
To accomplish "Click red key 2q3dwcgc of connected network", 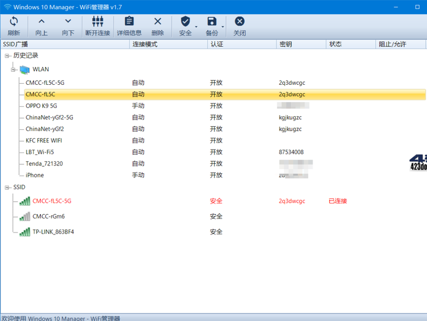I will point(292,201).
